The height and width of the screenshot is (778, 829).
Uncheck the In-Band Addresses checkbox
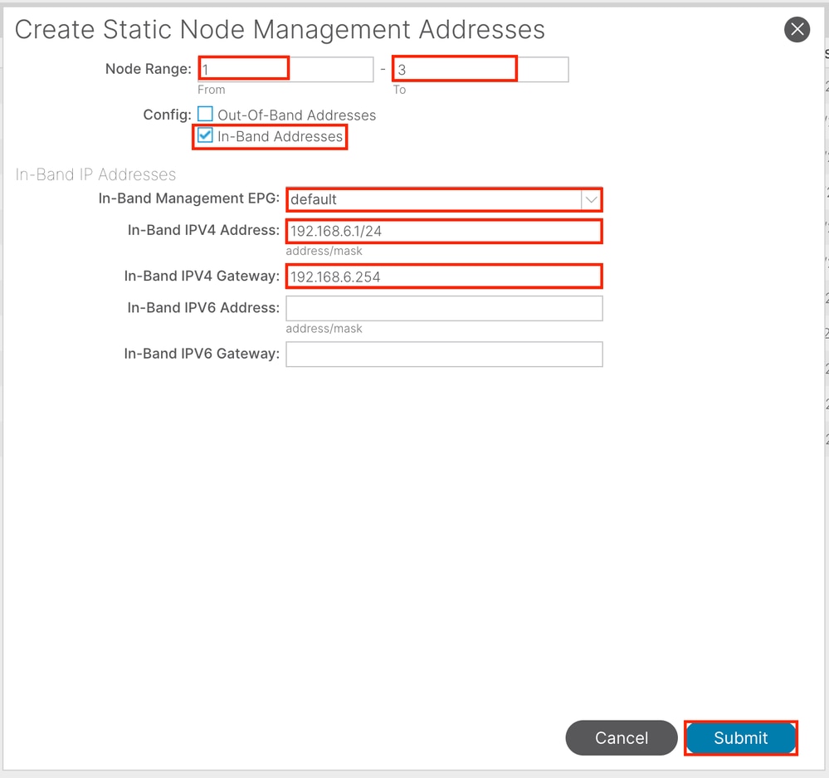pos(205,135)
